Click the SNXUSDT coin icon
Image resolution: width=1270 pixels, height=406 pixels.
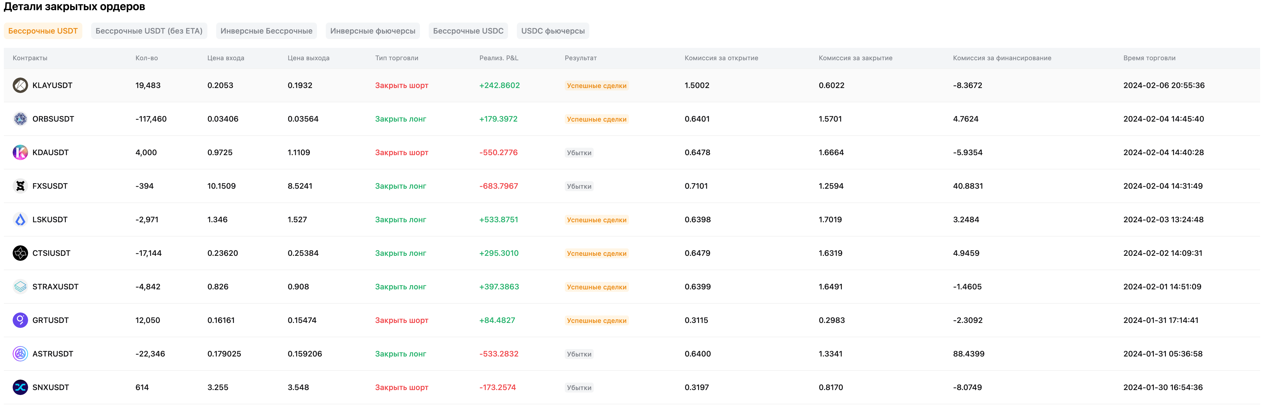pyautogui.click(x=20, y=387)
